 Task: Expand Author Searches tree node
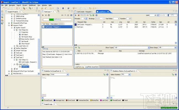[12, 48]
